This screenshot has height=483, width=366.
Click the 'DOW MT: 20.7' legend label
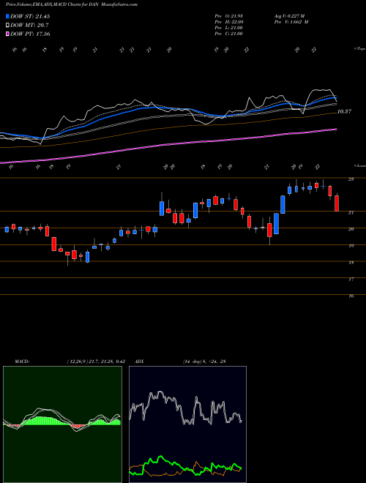click(x=29, y=26)
